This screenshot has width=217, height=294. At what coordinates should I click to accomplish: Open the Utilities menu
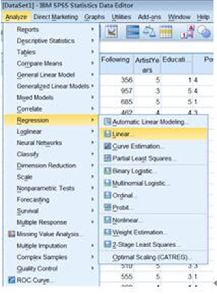[121, 17]
